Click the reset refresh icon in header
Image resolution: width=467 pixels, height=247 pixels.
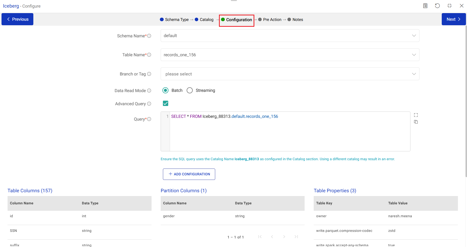tap(437, 6)
